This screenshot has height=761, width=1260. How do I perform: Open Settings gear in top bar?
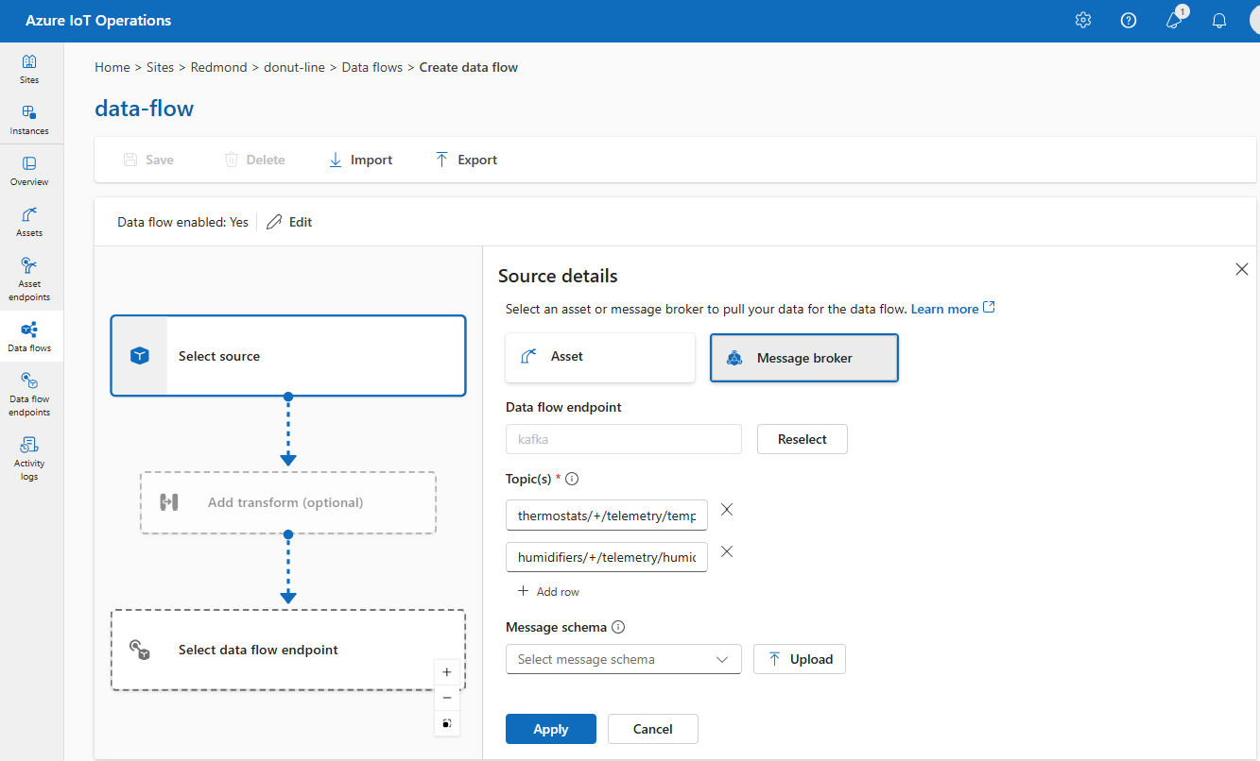point(1083,21)
